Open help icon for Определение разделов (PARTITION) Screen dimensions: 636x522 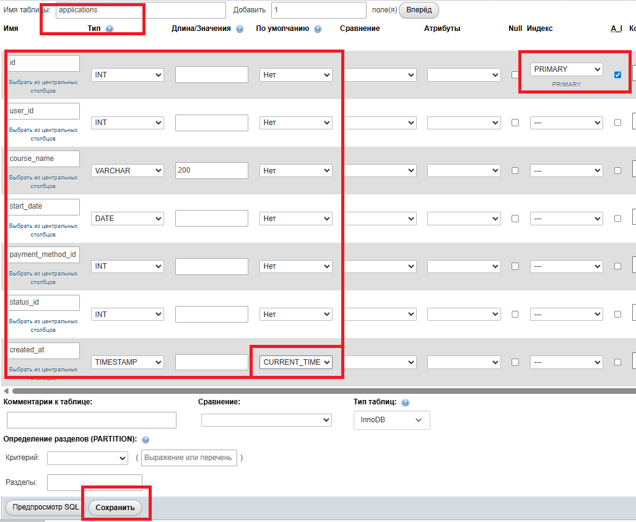(146, 440)
